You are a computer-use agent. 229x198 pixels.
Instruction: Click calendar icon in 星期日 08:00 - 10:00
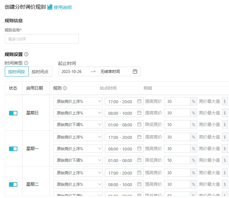tap(139, 113)
